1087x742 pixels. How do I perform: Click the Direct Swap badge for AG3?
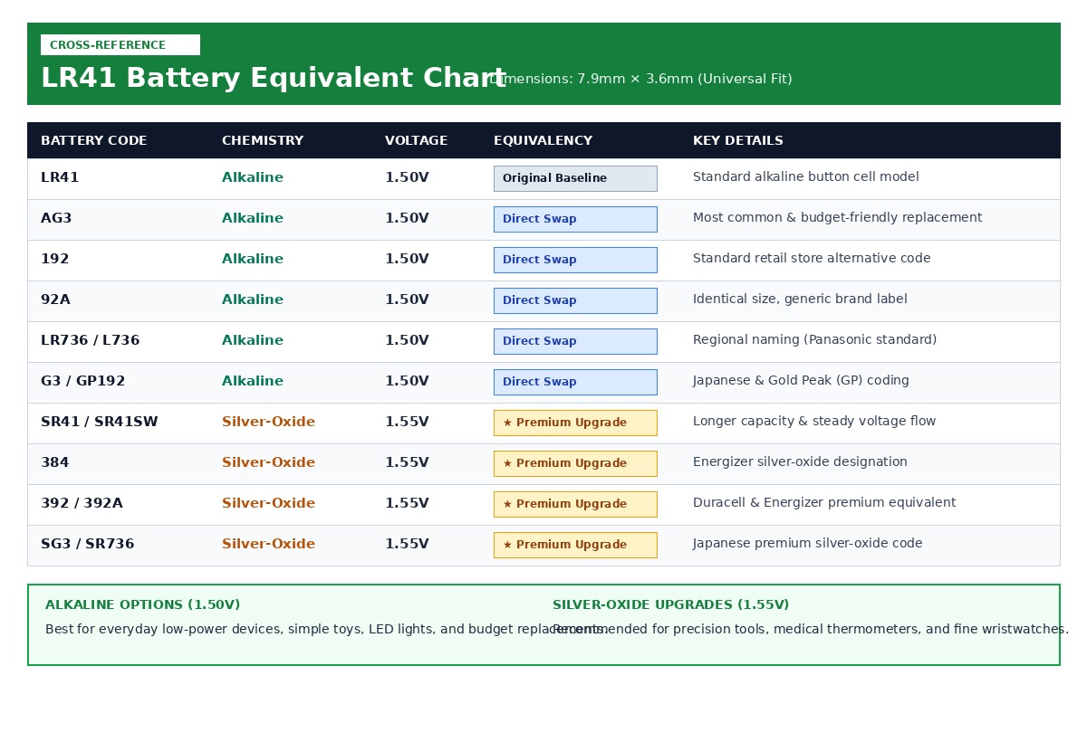[x=575, y=219]
